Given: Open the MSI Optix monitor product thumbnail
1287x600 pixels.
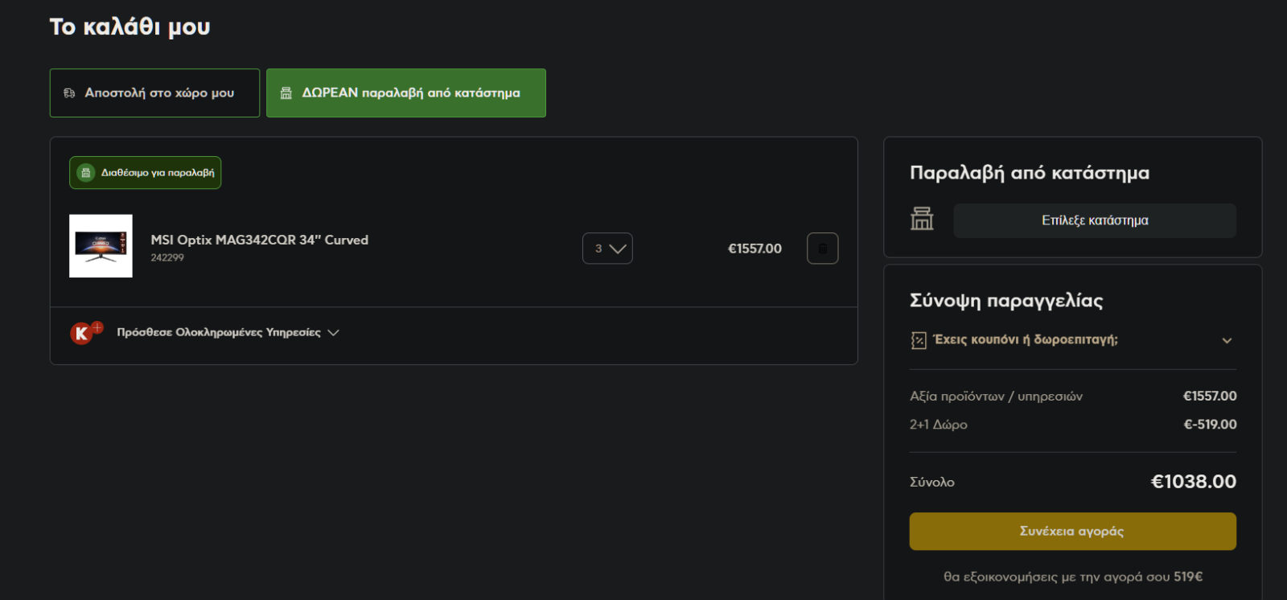Looking at the screenshot, I should click(x=101, y=246).
